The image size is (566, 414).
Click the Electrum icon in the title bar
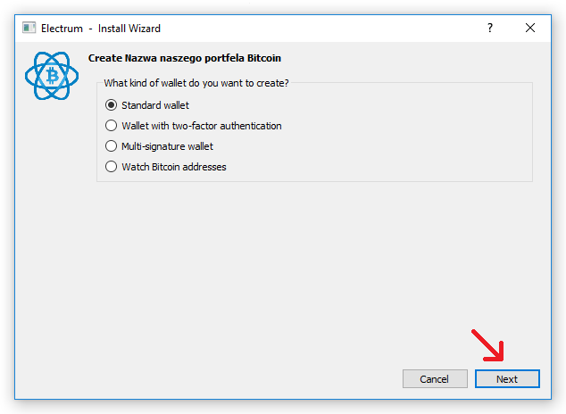[x=29, y=28]
